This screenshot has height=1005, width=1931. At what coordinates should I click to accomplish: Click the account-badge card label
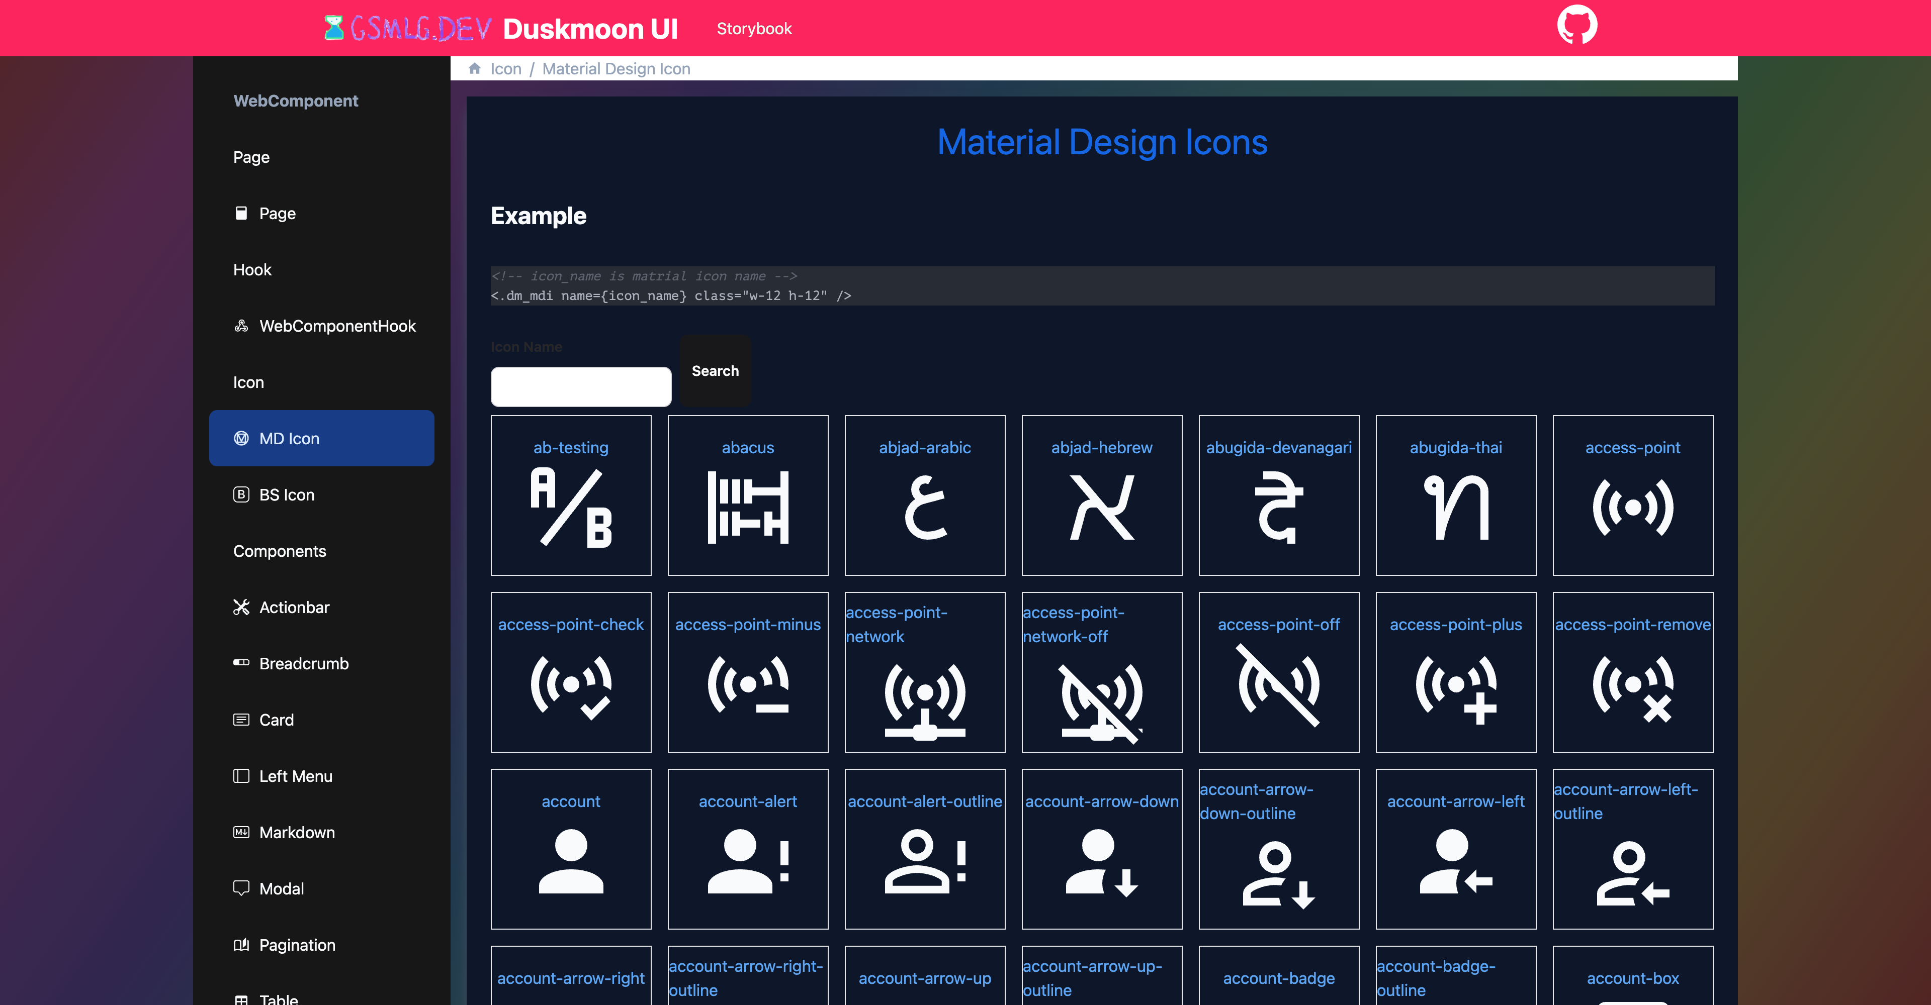pyautogui.click(x=1278, y=978)
